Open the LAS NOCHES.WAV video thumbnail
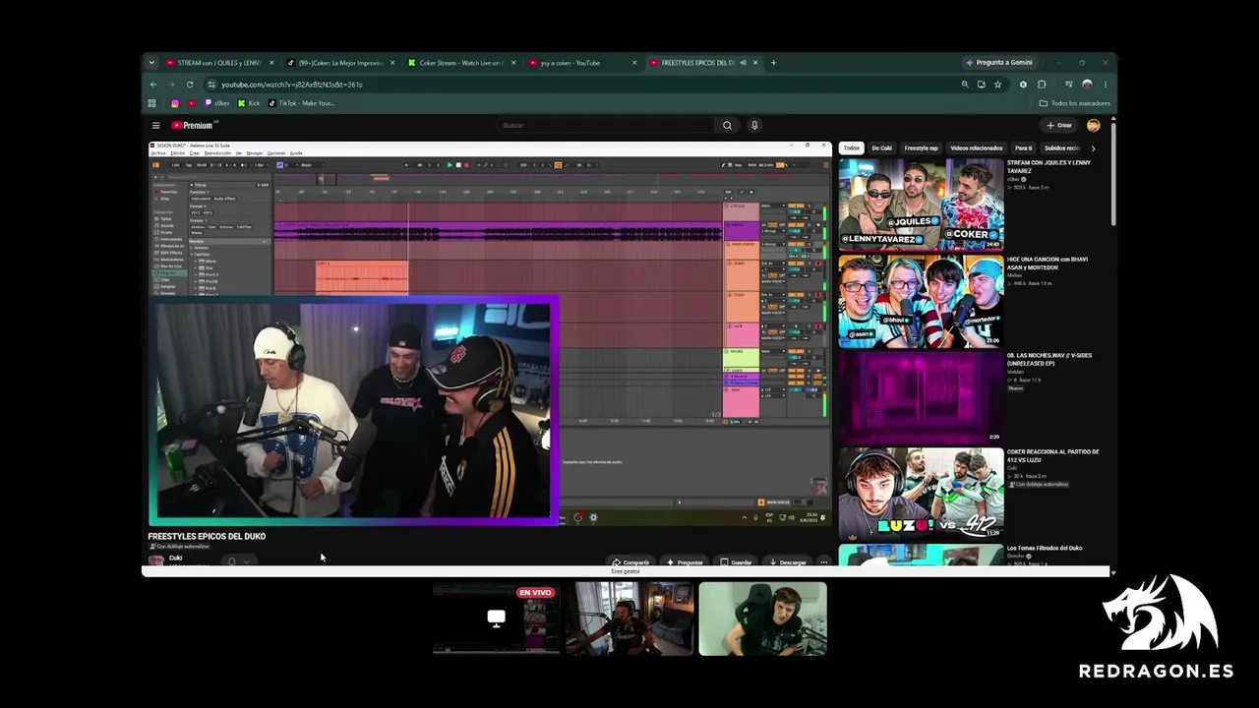 tap(921, 397)
